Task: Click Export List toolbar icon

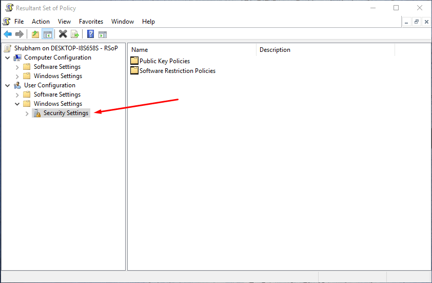Action: click(x=75, y=34)
